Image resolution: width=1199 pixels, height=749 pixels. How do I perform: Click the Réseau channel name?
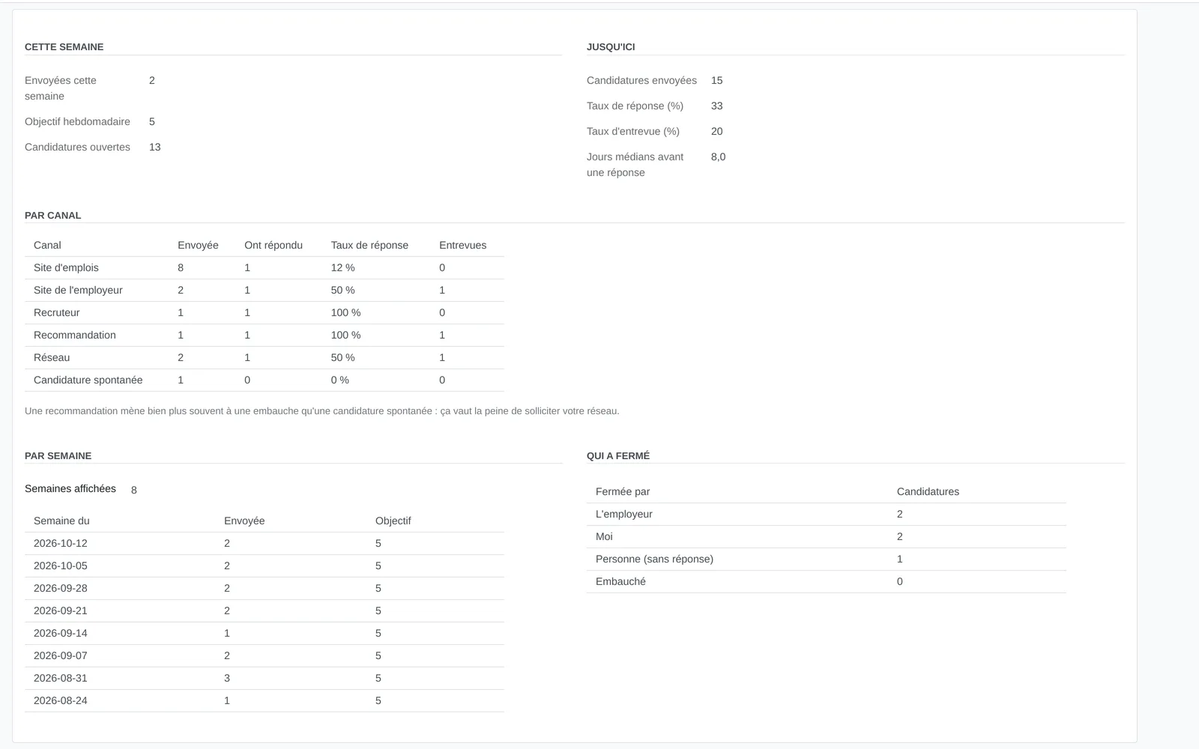click(52, 357)
